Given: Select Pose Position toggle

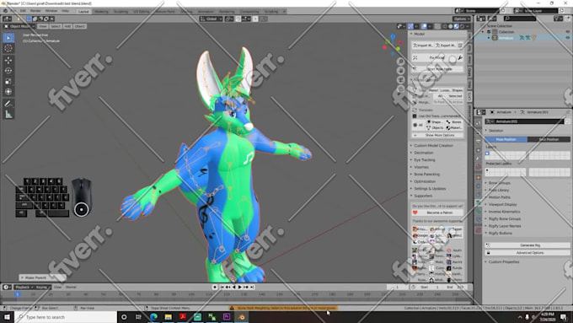Looking at the screenshot, I should [506, 139].
